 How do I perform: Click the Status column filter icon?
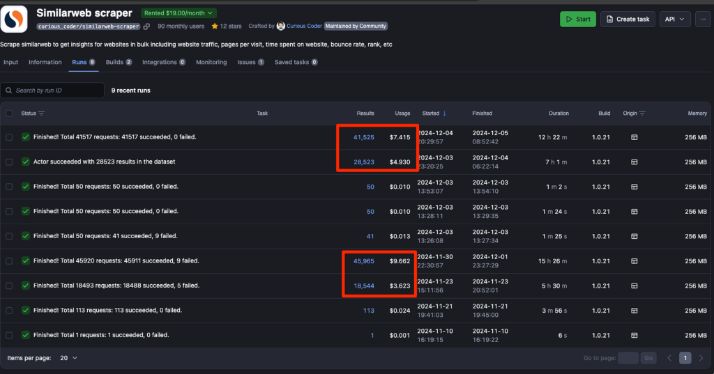coord(42,113)
